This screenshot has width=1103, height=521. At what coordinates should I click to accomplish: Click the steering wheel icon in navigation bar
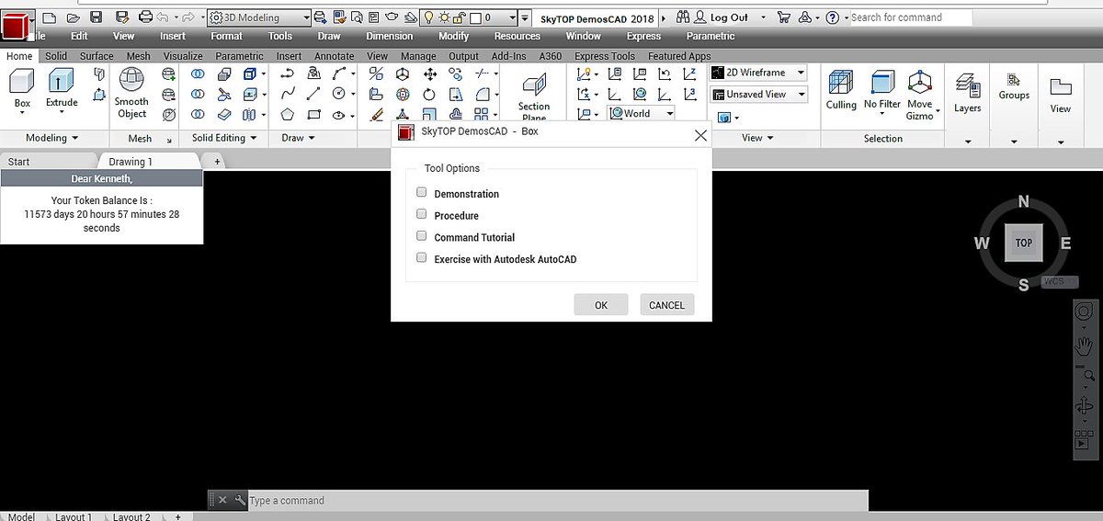[x=1085, y=311]
